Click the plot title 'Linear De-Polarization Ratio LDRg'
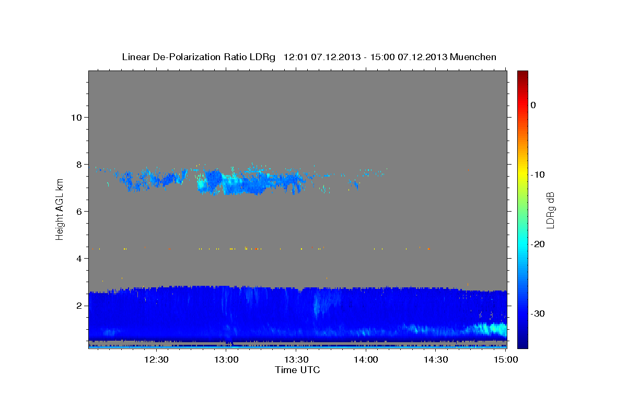Viewport: 627px width, 418px height. tap(198, 57)
